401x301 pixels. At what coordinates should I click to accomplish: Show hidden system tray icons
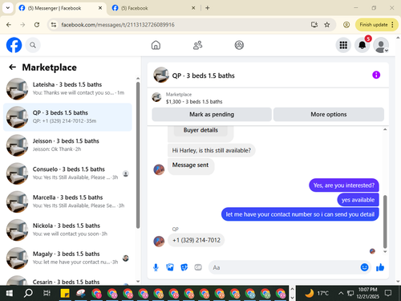tap(341, 293)
